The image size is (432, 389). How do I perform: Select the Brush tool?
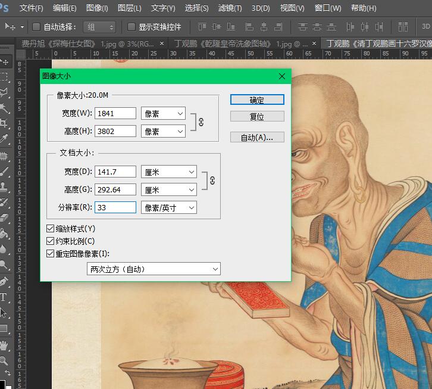pyautogui.click(x=4, y=172)
